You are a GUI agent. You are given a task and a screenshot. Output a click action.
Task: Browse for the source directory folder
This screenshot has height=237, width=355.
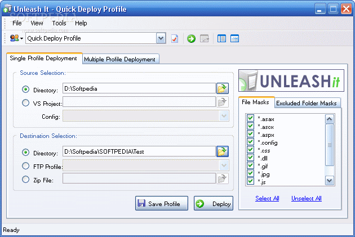[223, 88]
